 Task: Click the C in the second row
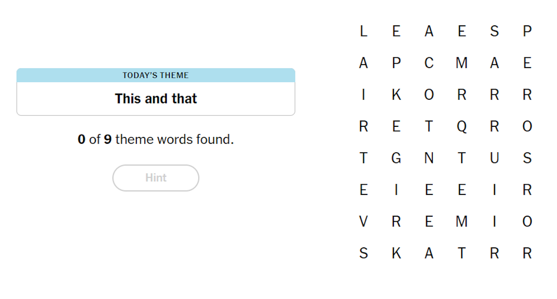[429, 63]
